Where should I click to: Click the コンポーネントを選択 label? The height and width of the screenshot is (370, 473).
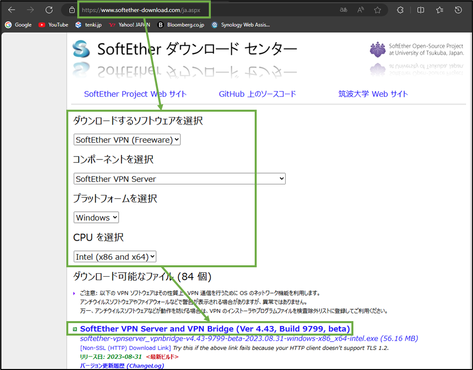(x=114, y=160)
